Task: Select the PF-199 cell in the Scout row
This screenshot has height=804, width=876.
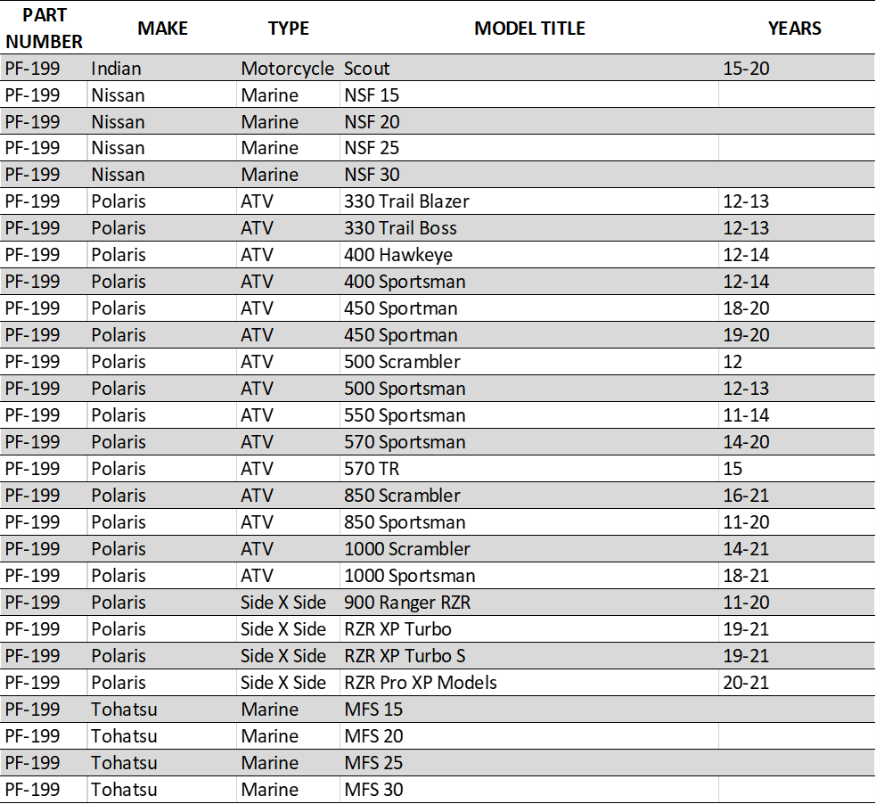Action: [x=45, y=68]
